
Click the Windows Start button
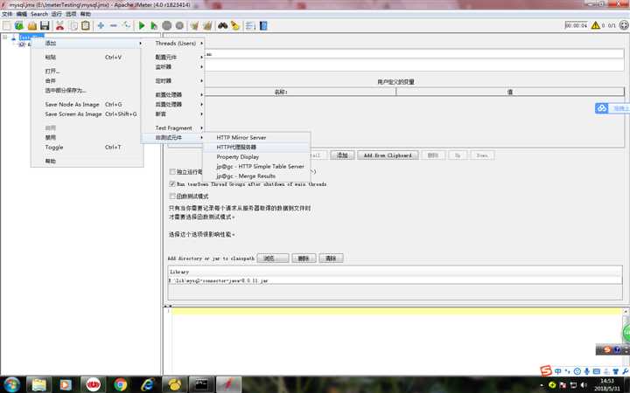click(x=11, y=384)
